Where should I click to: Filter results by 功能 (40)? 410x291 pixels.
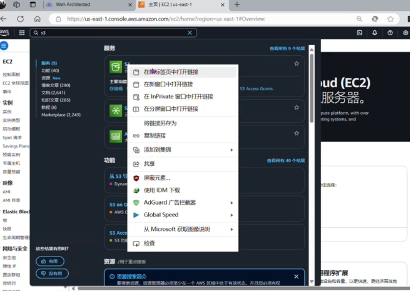[x=50, y=71]
